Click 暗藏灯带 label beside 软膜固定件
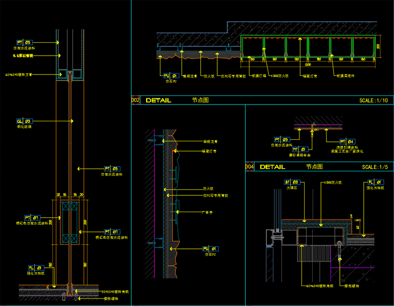The image size is (394, 306). (x=310, y=76)
